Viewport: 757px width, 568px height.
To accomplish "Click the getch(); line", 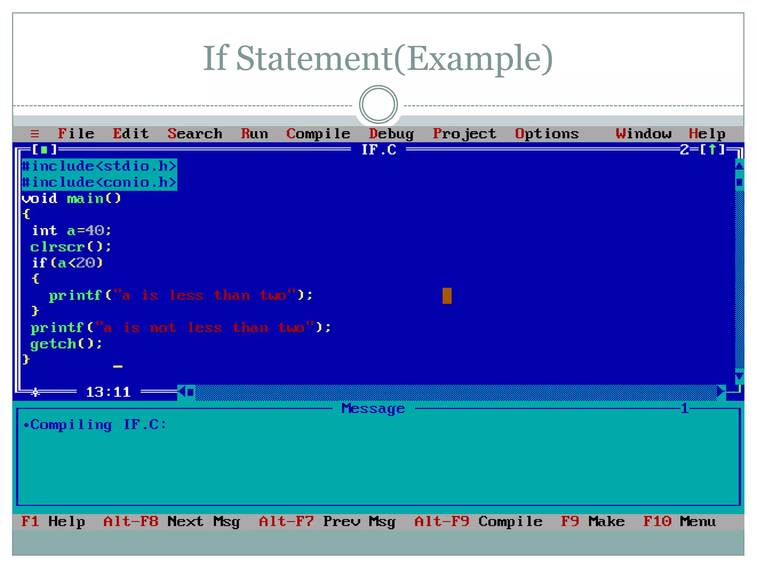I will coord(66,344).
